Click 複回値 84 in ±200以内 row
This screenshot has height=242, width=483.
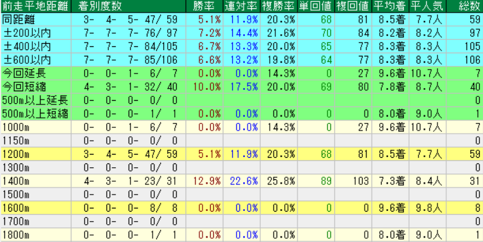click(363, 33)
